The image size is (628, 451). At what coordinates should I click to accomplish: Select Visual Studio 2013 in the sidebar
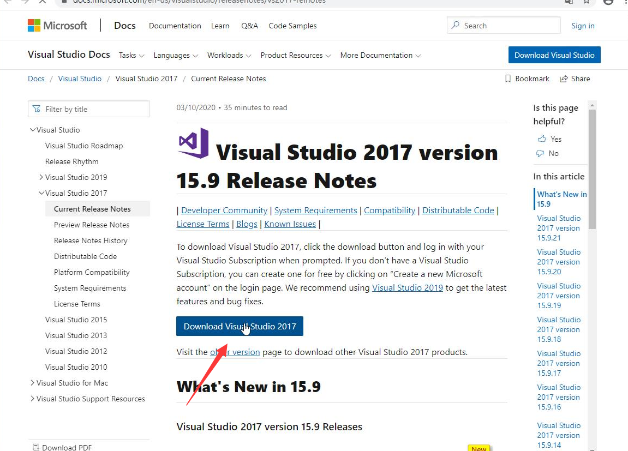coord(76,335)
